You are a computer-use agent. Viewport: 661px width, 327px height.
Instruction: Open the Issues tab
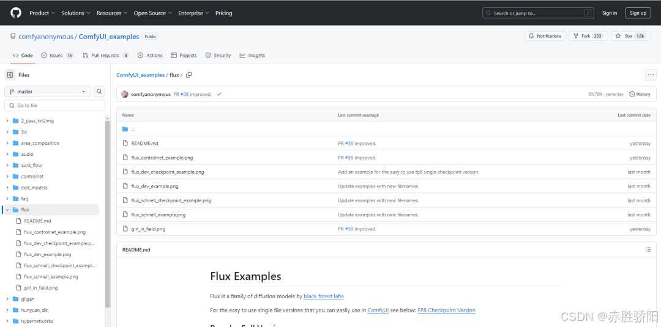58,55
